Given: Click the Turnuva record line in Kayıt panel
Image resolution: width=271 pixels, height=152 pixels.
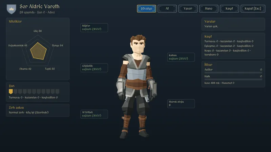Looking at the screenshot, I should (229, 41).
